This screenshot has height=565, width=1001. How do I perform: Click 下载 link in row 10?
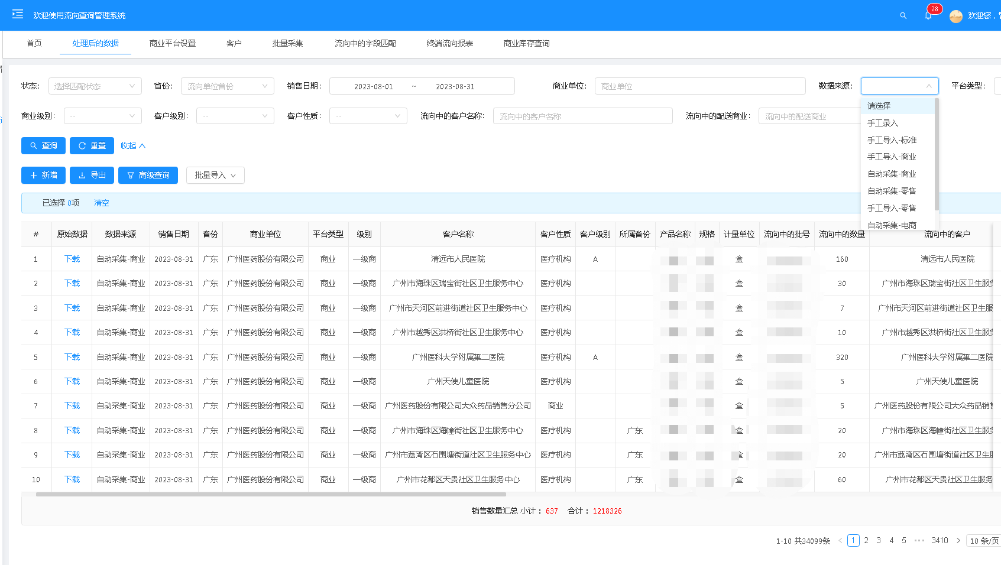72,479
